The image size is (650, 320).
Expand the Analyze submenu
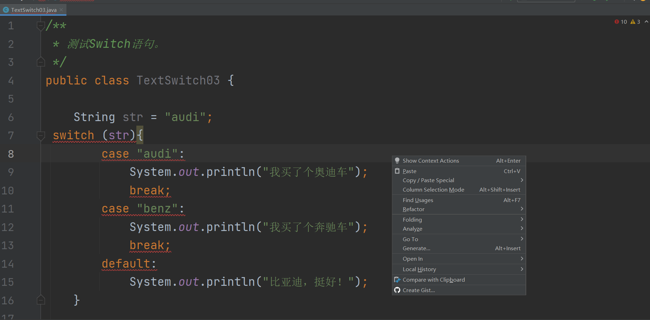point(459,229)
